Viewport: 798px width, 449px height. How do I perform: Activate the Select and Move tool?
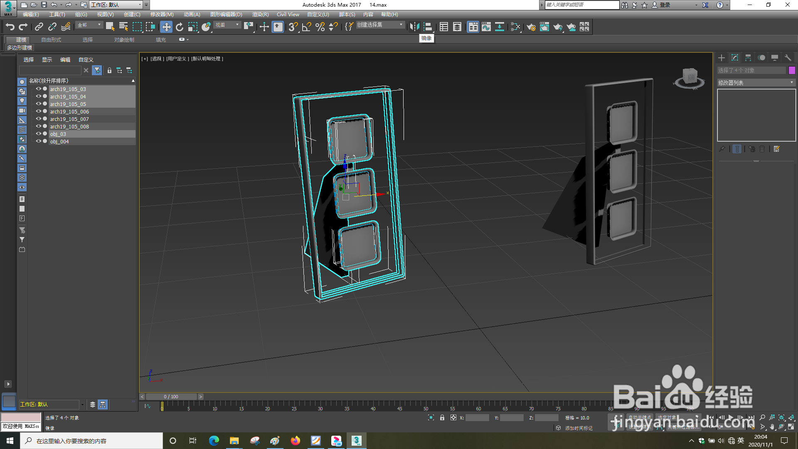[x=166, y=27]
